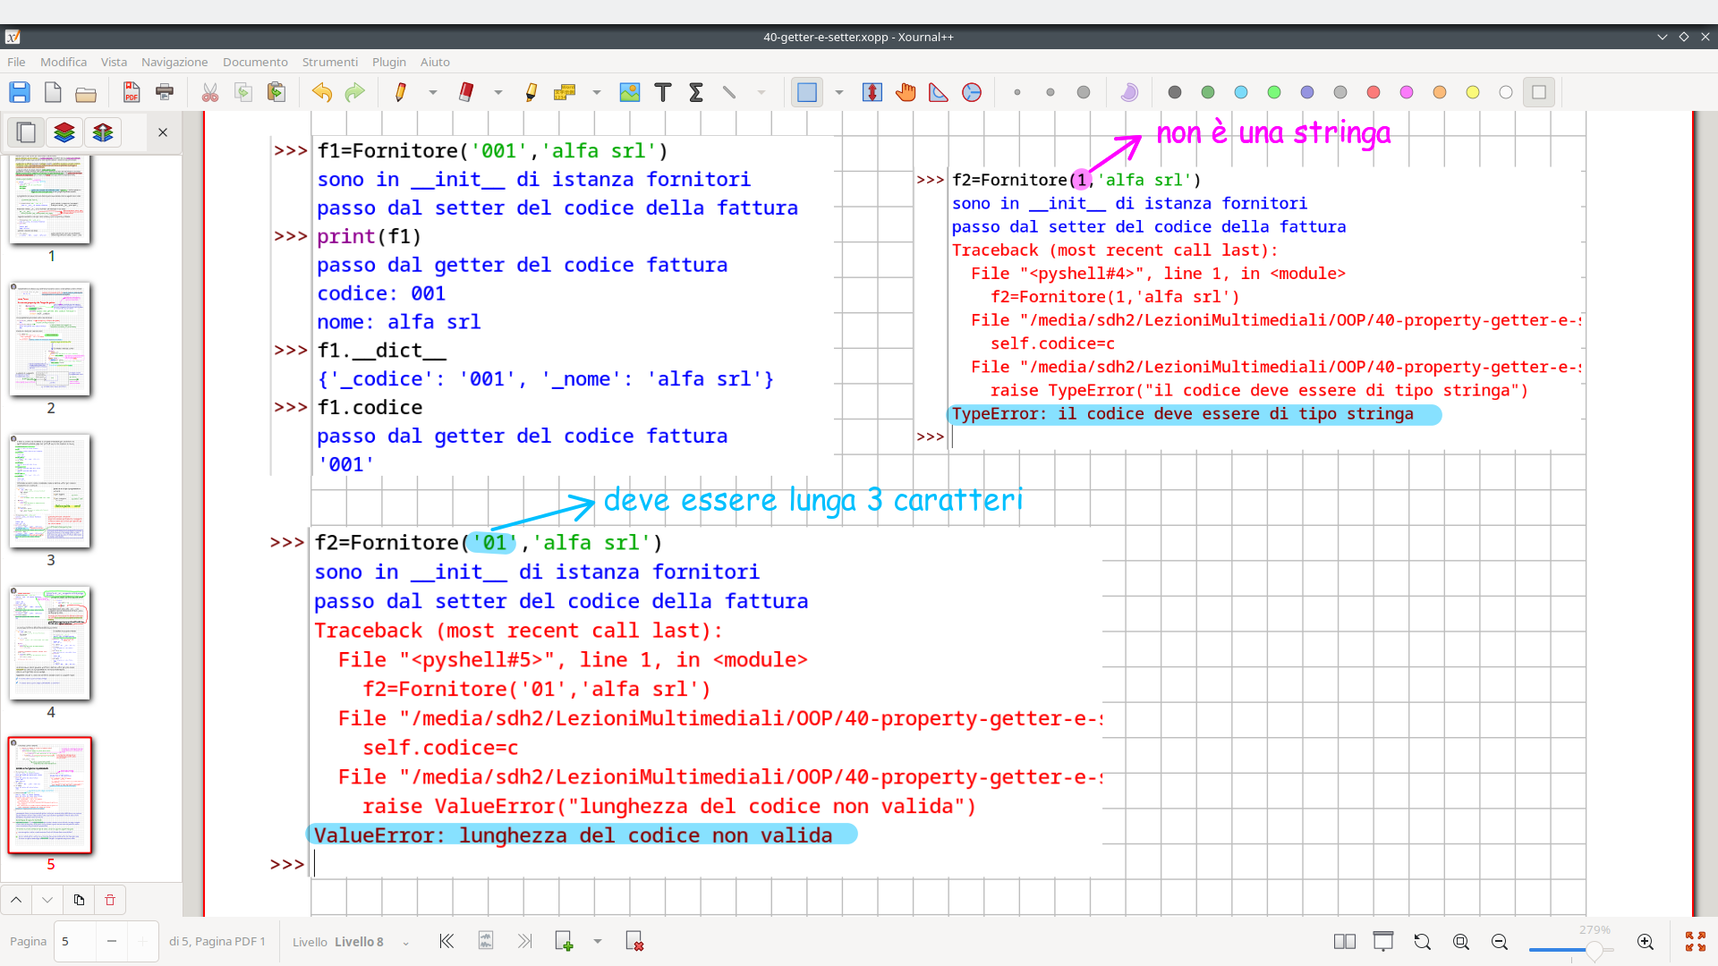
Task: Select the Eraser tool
Action: pos(465,92)
